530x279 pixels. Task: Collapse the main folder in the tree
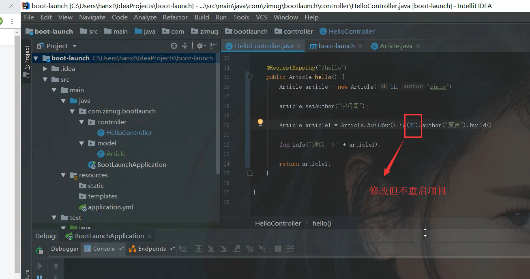pyautogui.click(x=54, y=90)
